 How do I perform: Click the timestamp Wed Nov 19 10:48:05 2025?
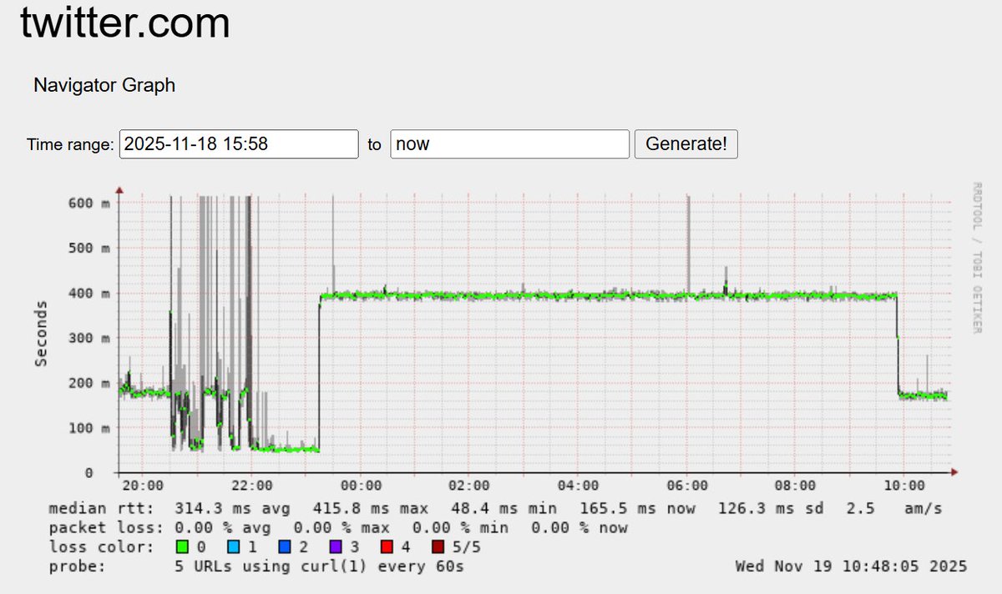coord(851,566)
